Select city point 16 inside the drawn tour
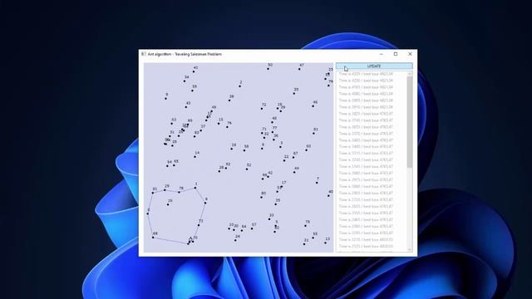 [x=168, y=204]
